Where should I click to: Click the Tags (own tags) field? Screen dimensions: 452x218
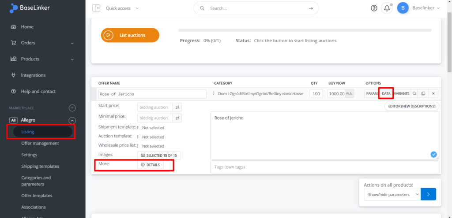point(324,167)
